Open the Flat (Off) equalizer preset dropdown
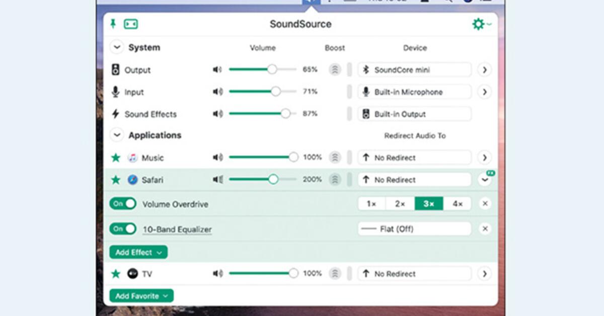This screenshot has width=604, height=316. [x=414, y=228]
